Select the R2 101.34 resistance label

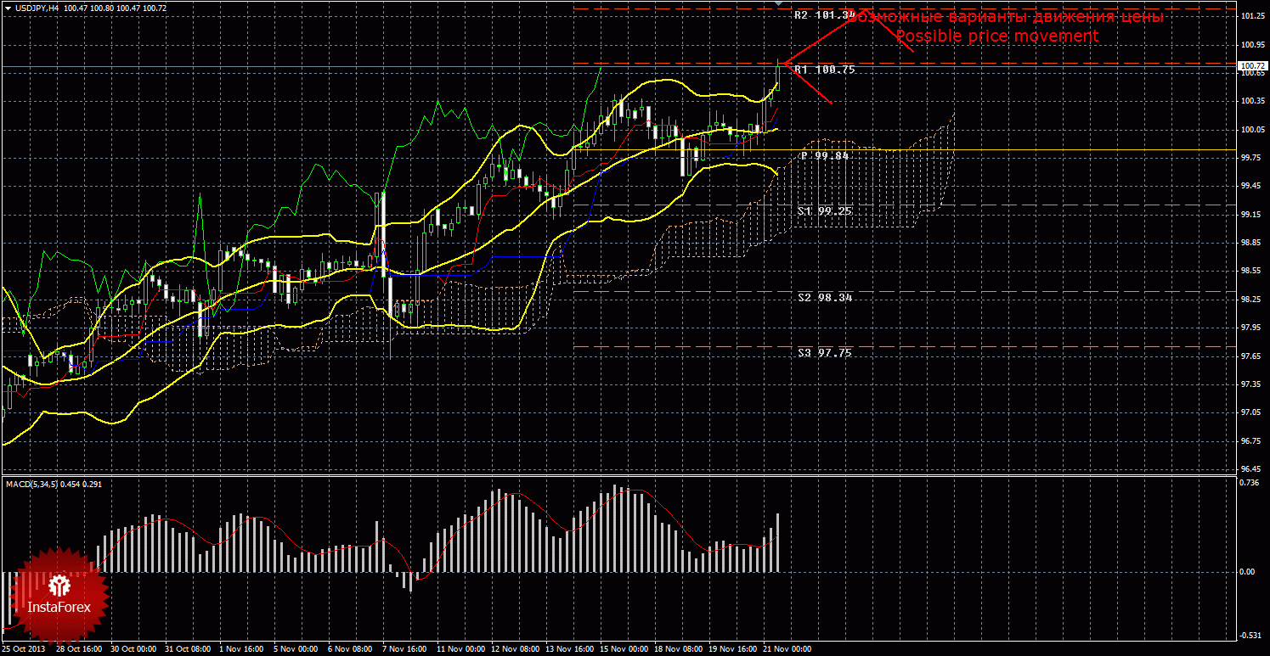825,15
